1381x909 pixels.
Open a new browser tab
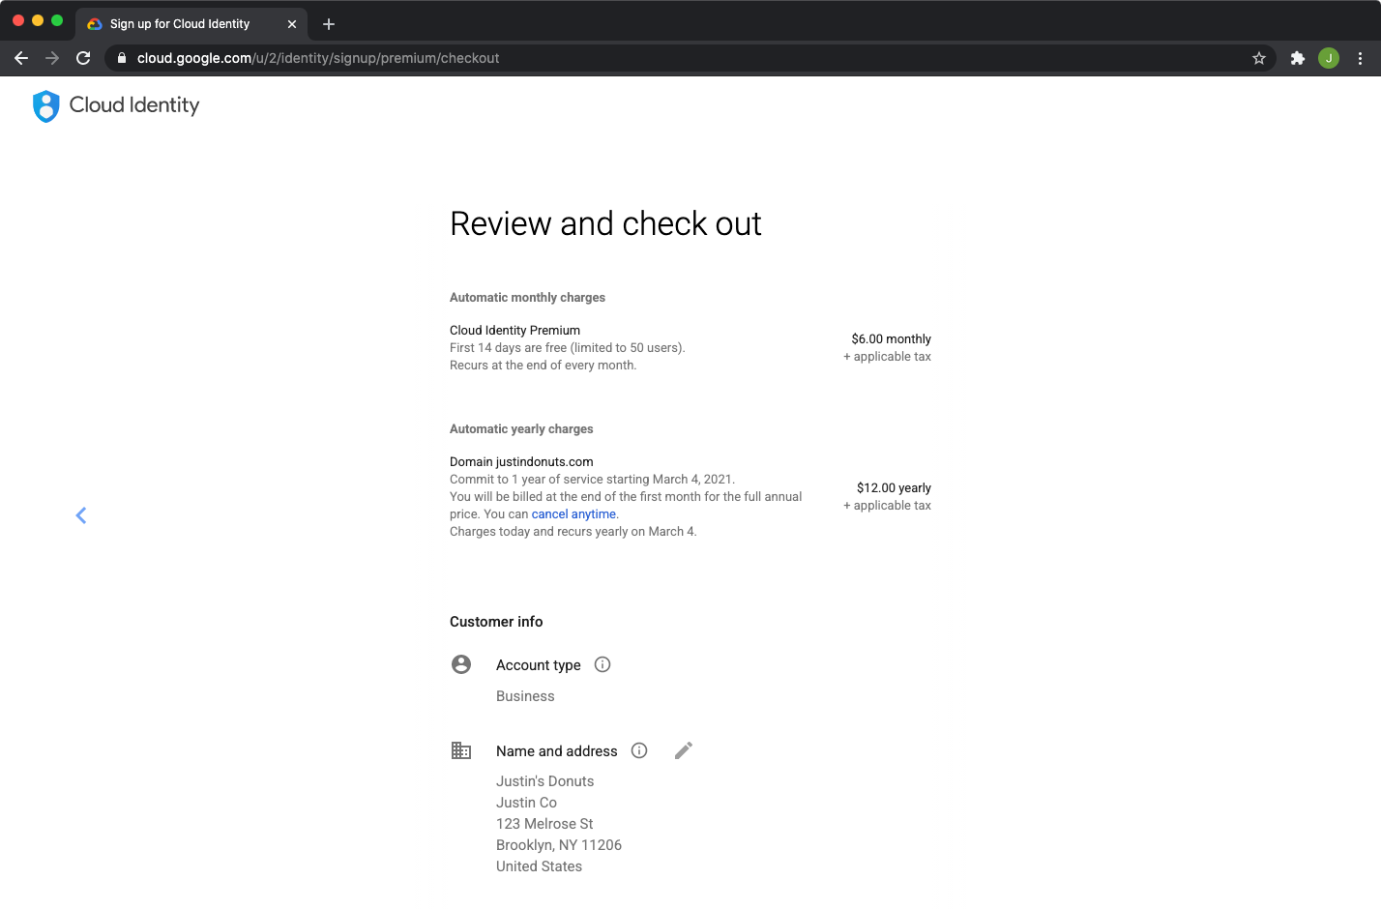(329, 24)
